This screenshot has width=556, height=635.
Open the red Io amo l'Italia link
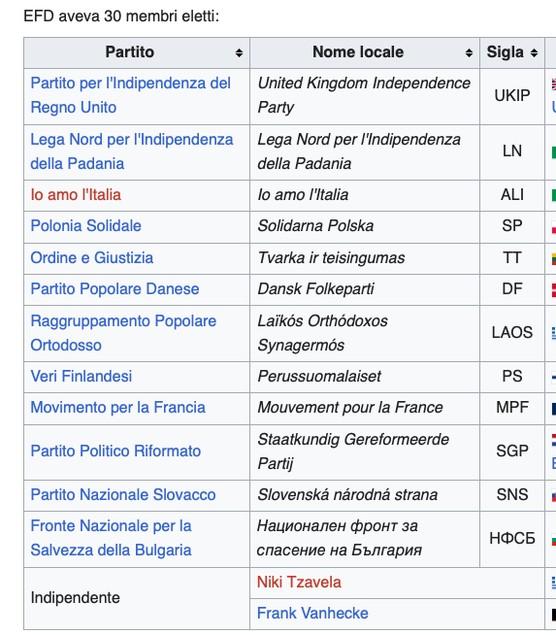pyautogui.click(x=76, y=195)
